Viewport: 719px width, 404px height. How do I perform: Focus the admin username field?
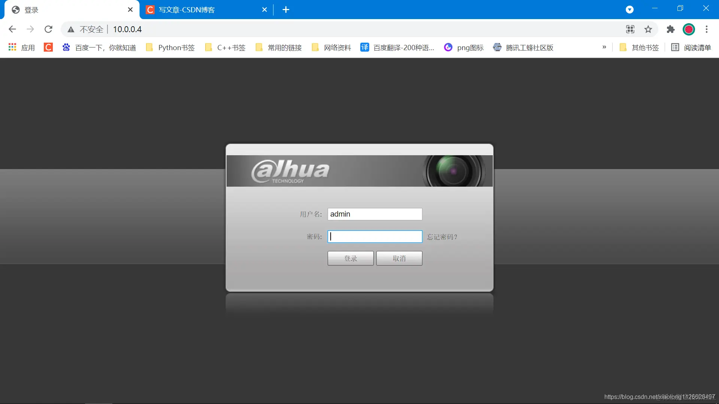(x=374, y=214)
